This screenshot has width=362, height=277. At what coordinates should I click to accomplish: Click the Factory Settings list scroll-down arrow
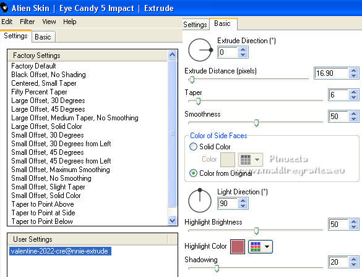pyautogui.click(x=172, y=221)
